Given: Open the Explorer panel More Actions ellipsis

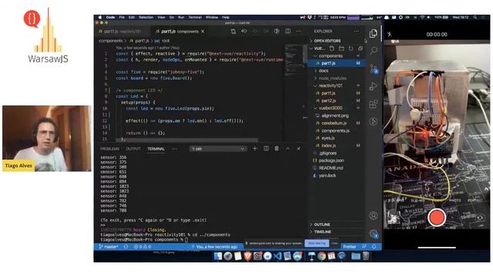Looking at the screenshot, I should point(356,31).
